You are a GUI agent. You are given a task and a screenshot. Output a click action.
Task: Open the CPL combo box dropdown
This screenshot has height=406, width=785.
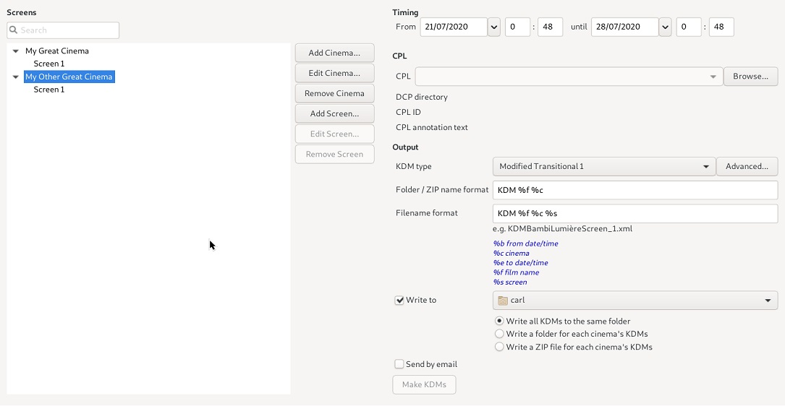tap(713, 77)
